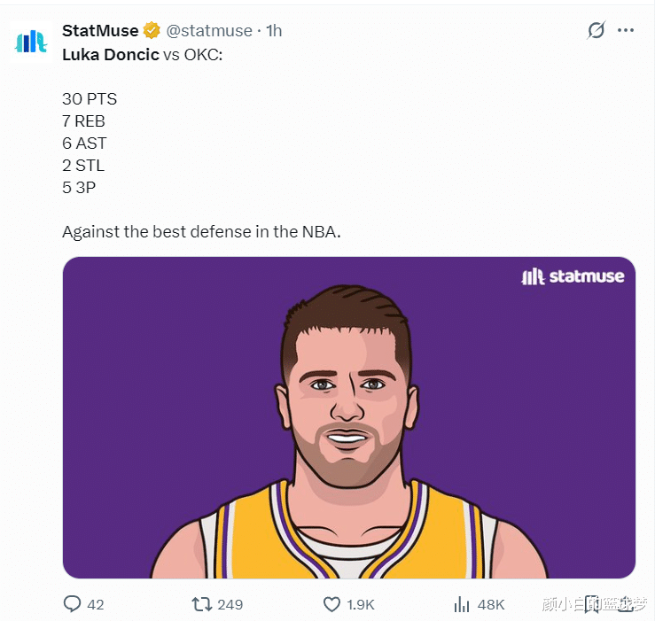Open the StatMuse profile avatar
655x621 pixels.
pos(31,43)
